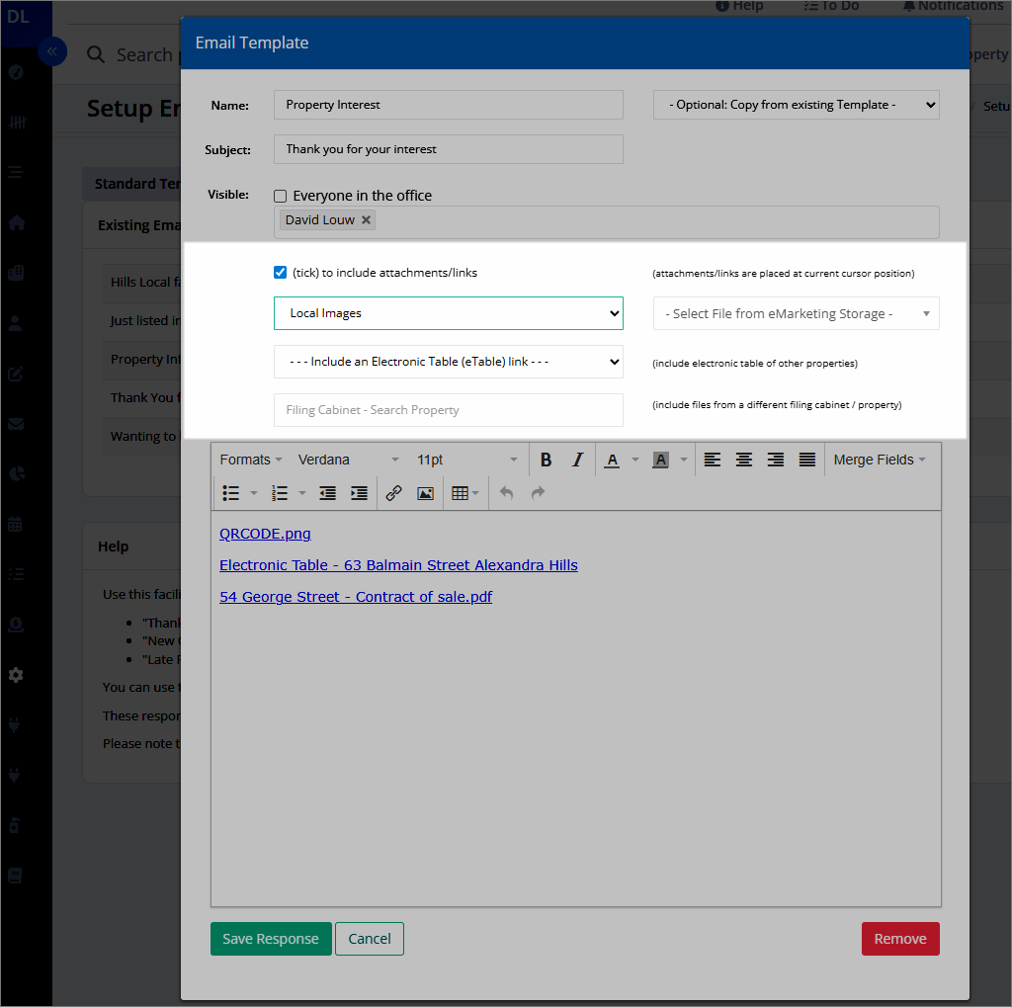
Task: Insert a bullet list
Action: pos(231,493)
